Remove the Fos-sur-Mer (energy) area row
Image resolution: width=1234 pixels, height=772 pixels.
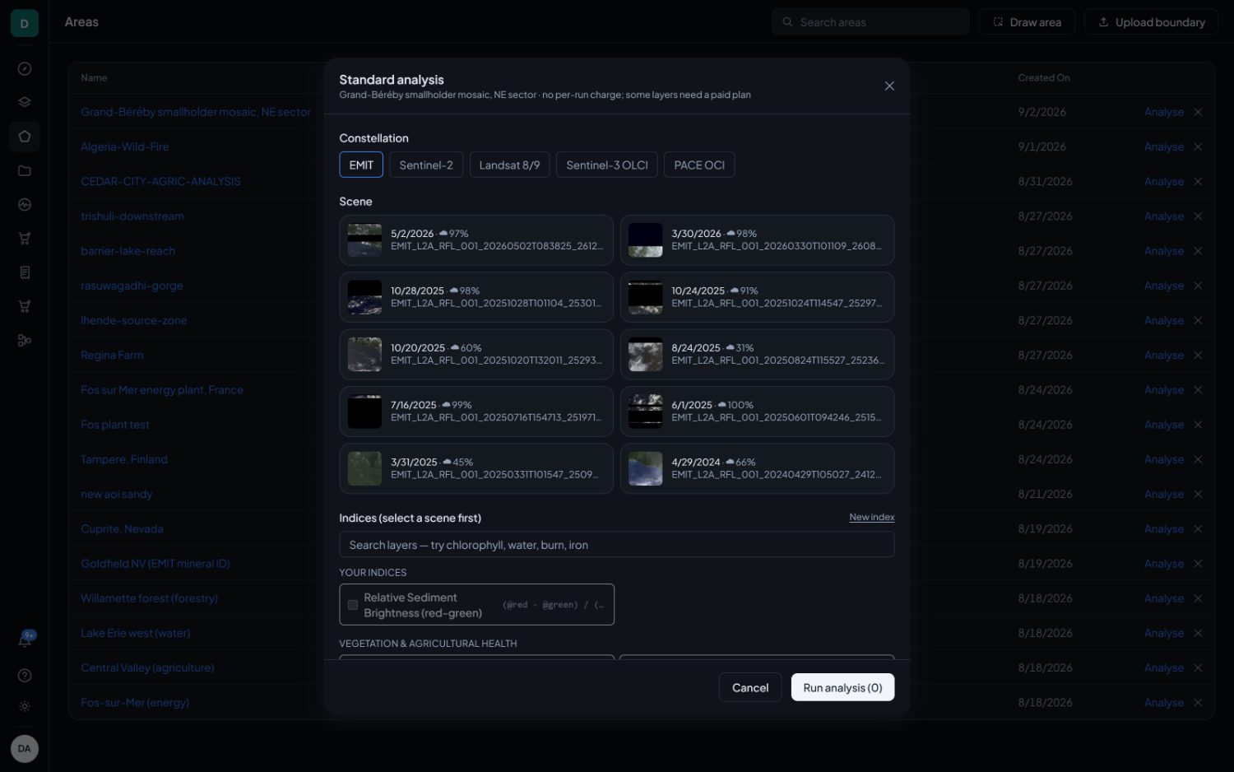(1198, 702)
